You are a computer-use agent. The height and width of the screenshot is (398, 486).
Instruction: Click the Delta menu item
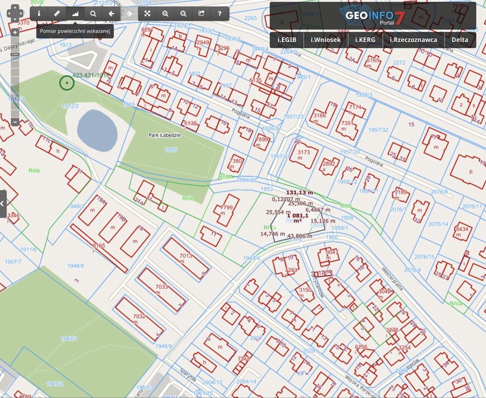[460, 40]
